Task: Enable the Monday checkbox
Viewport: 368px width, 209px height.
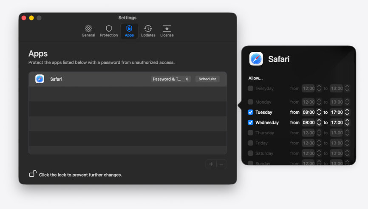Action: point(250,102)
